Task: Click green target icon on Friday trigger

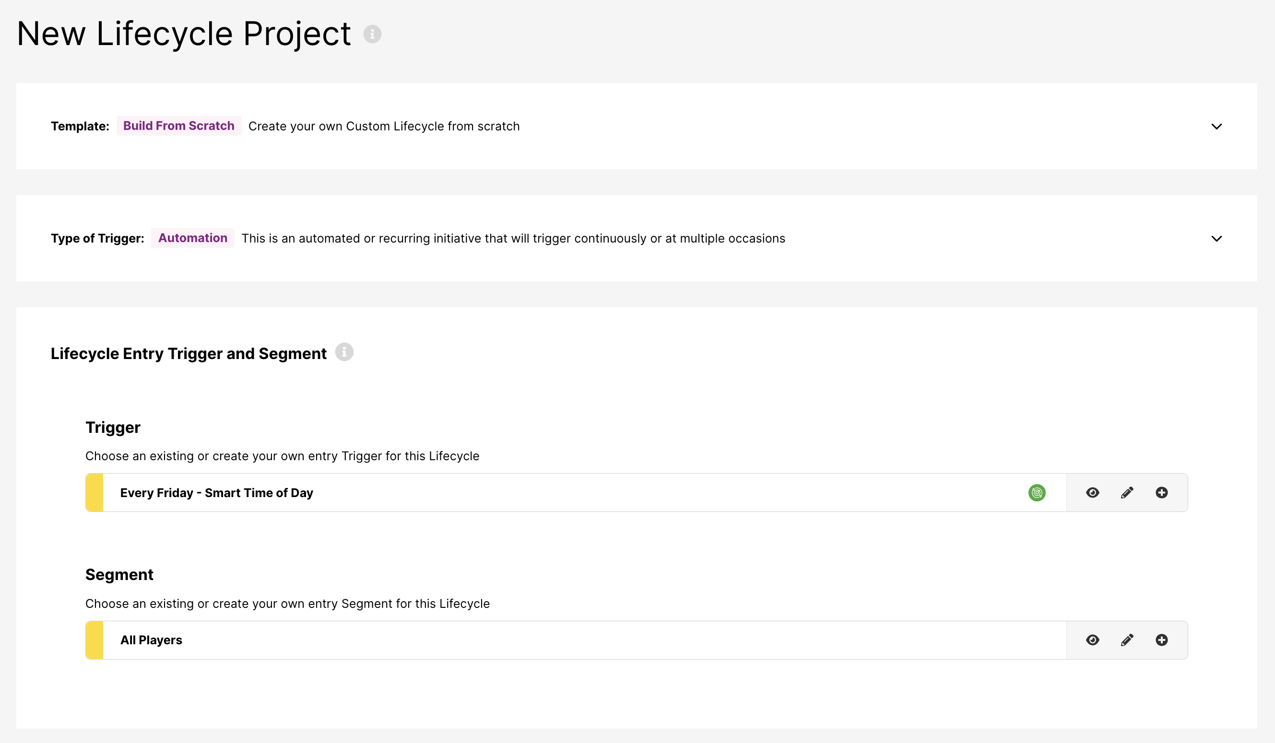Action: coord(1037,493)
